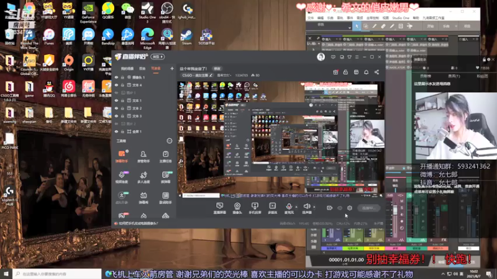
Task: Click the bell notification icon in live companion
Action: [x=366, y=72]
